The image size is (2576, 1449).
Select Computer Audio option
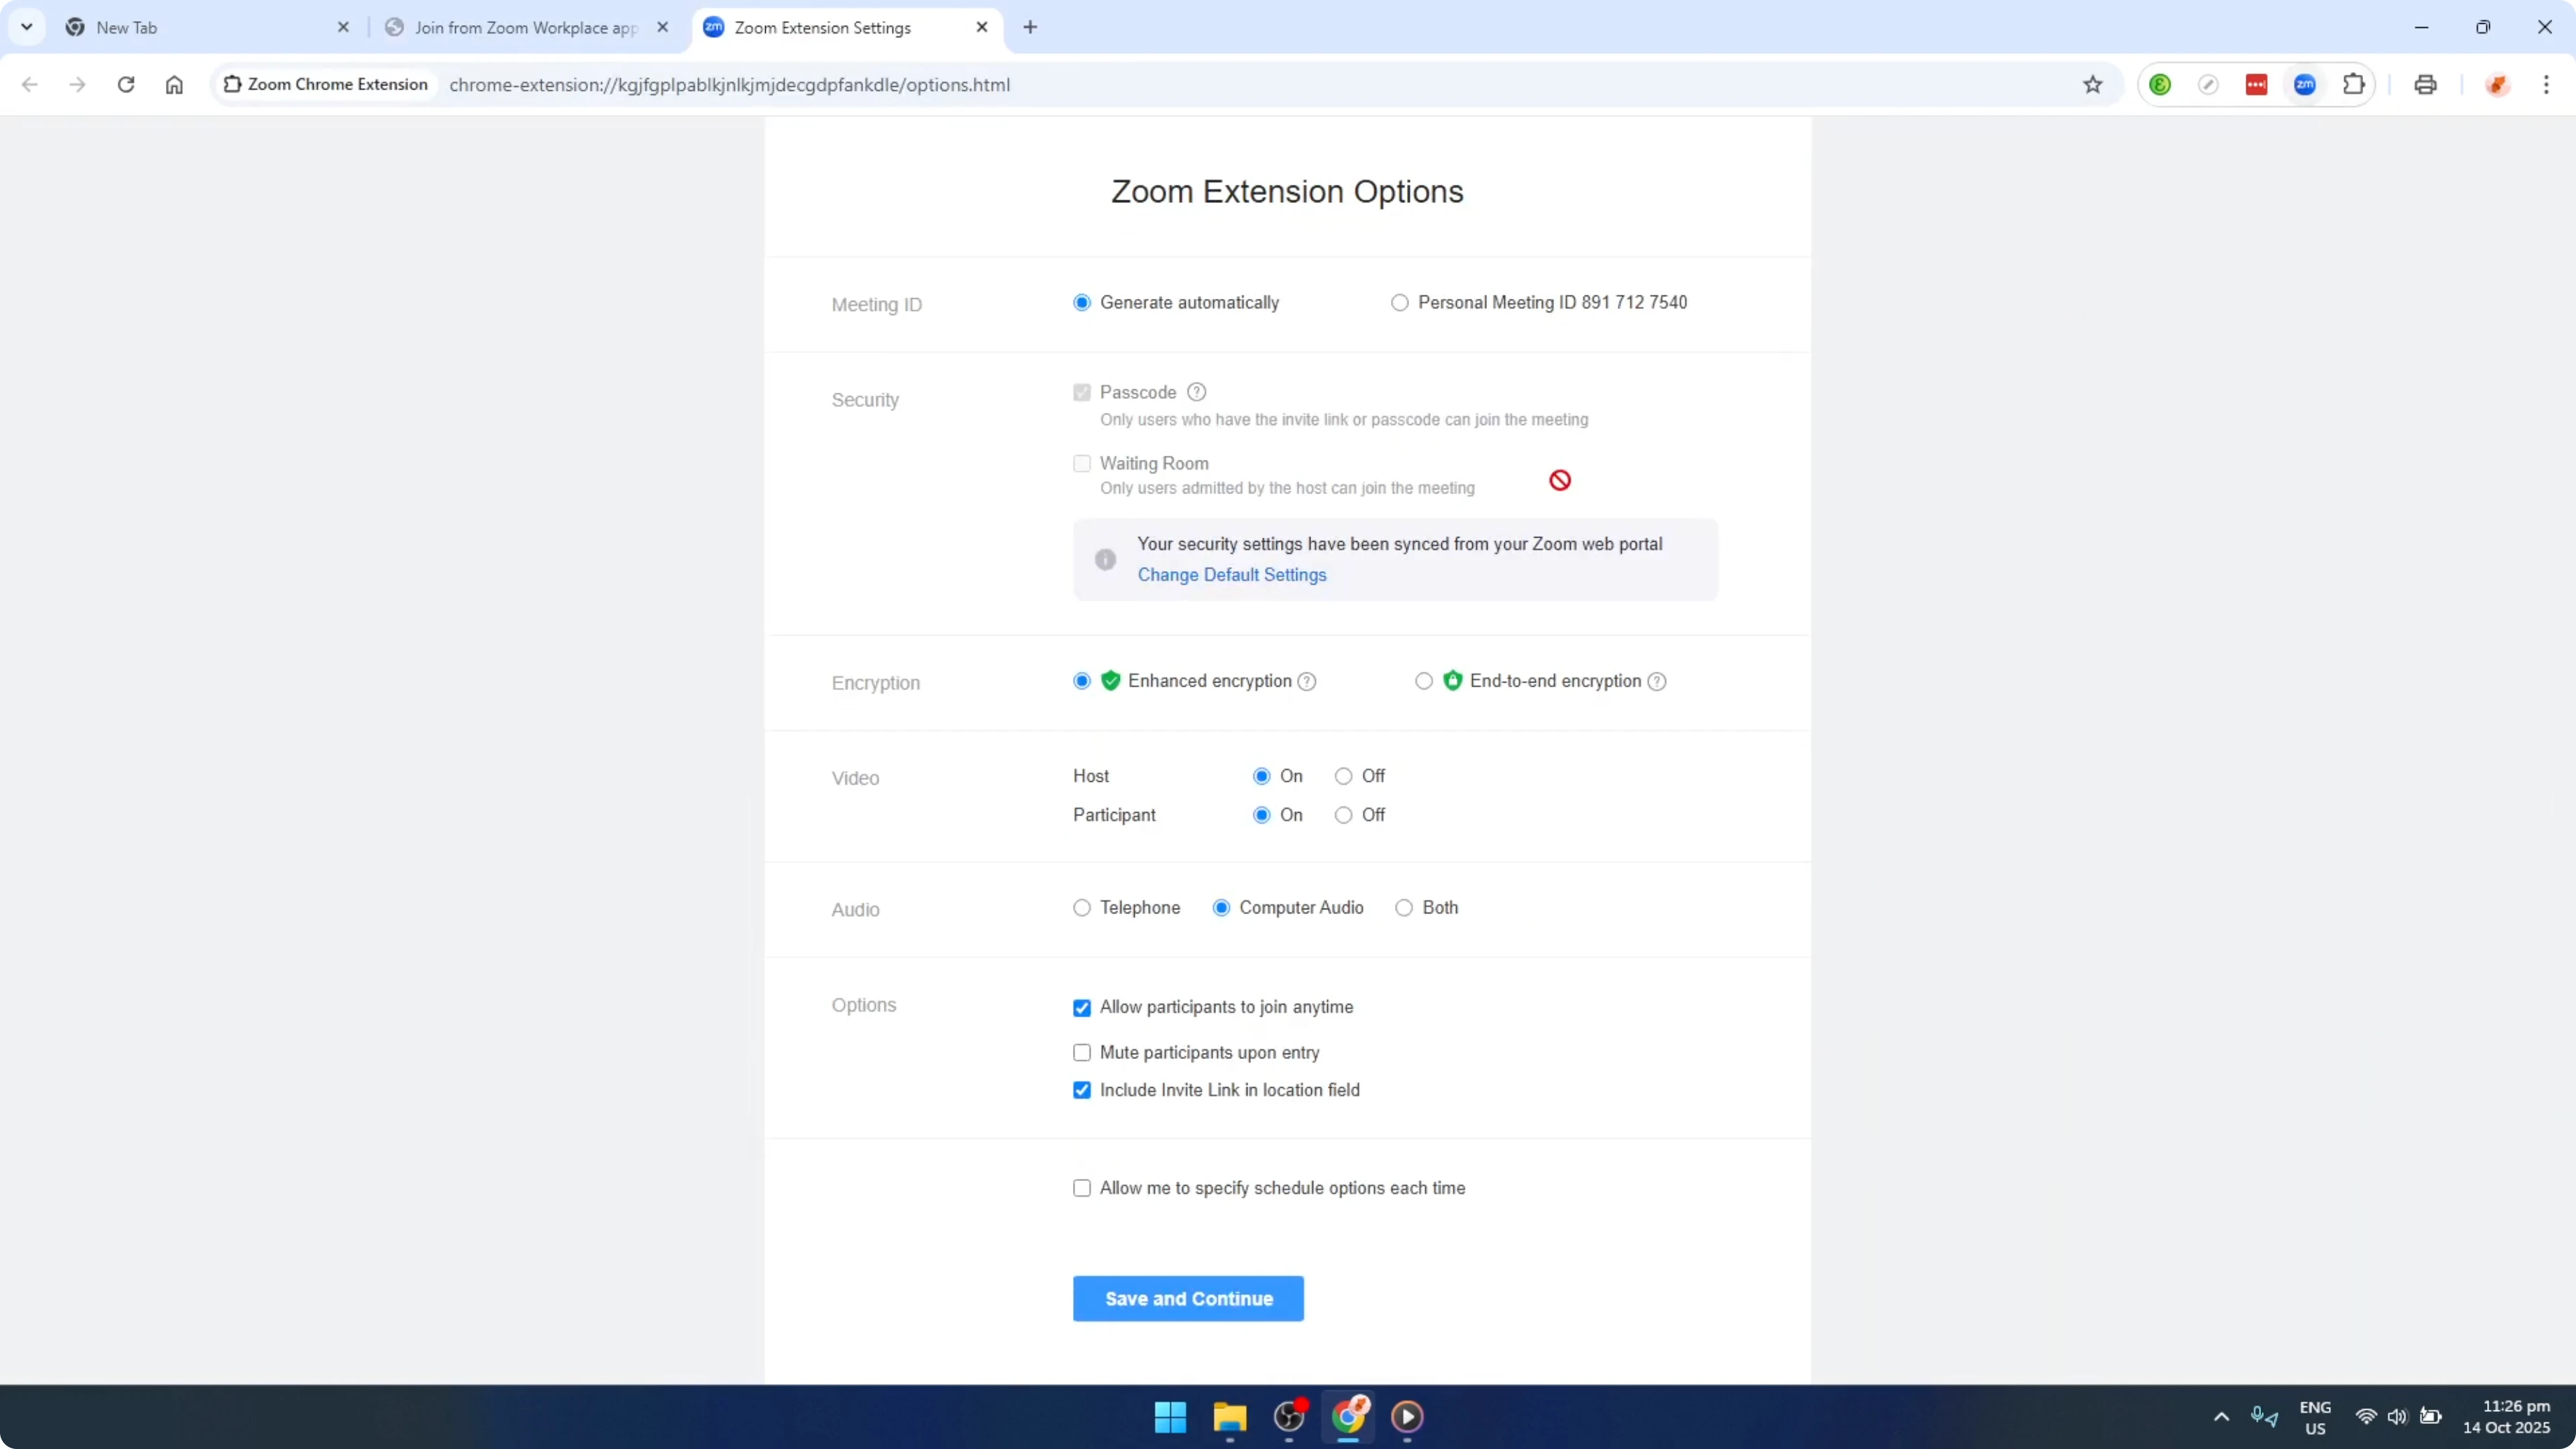pyautogui.click(x=1221, y=908)
